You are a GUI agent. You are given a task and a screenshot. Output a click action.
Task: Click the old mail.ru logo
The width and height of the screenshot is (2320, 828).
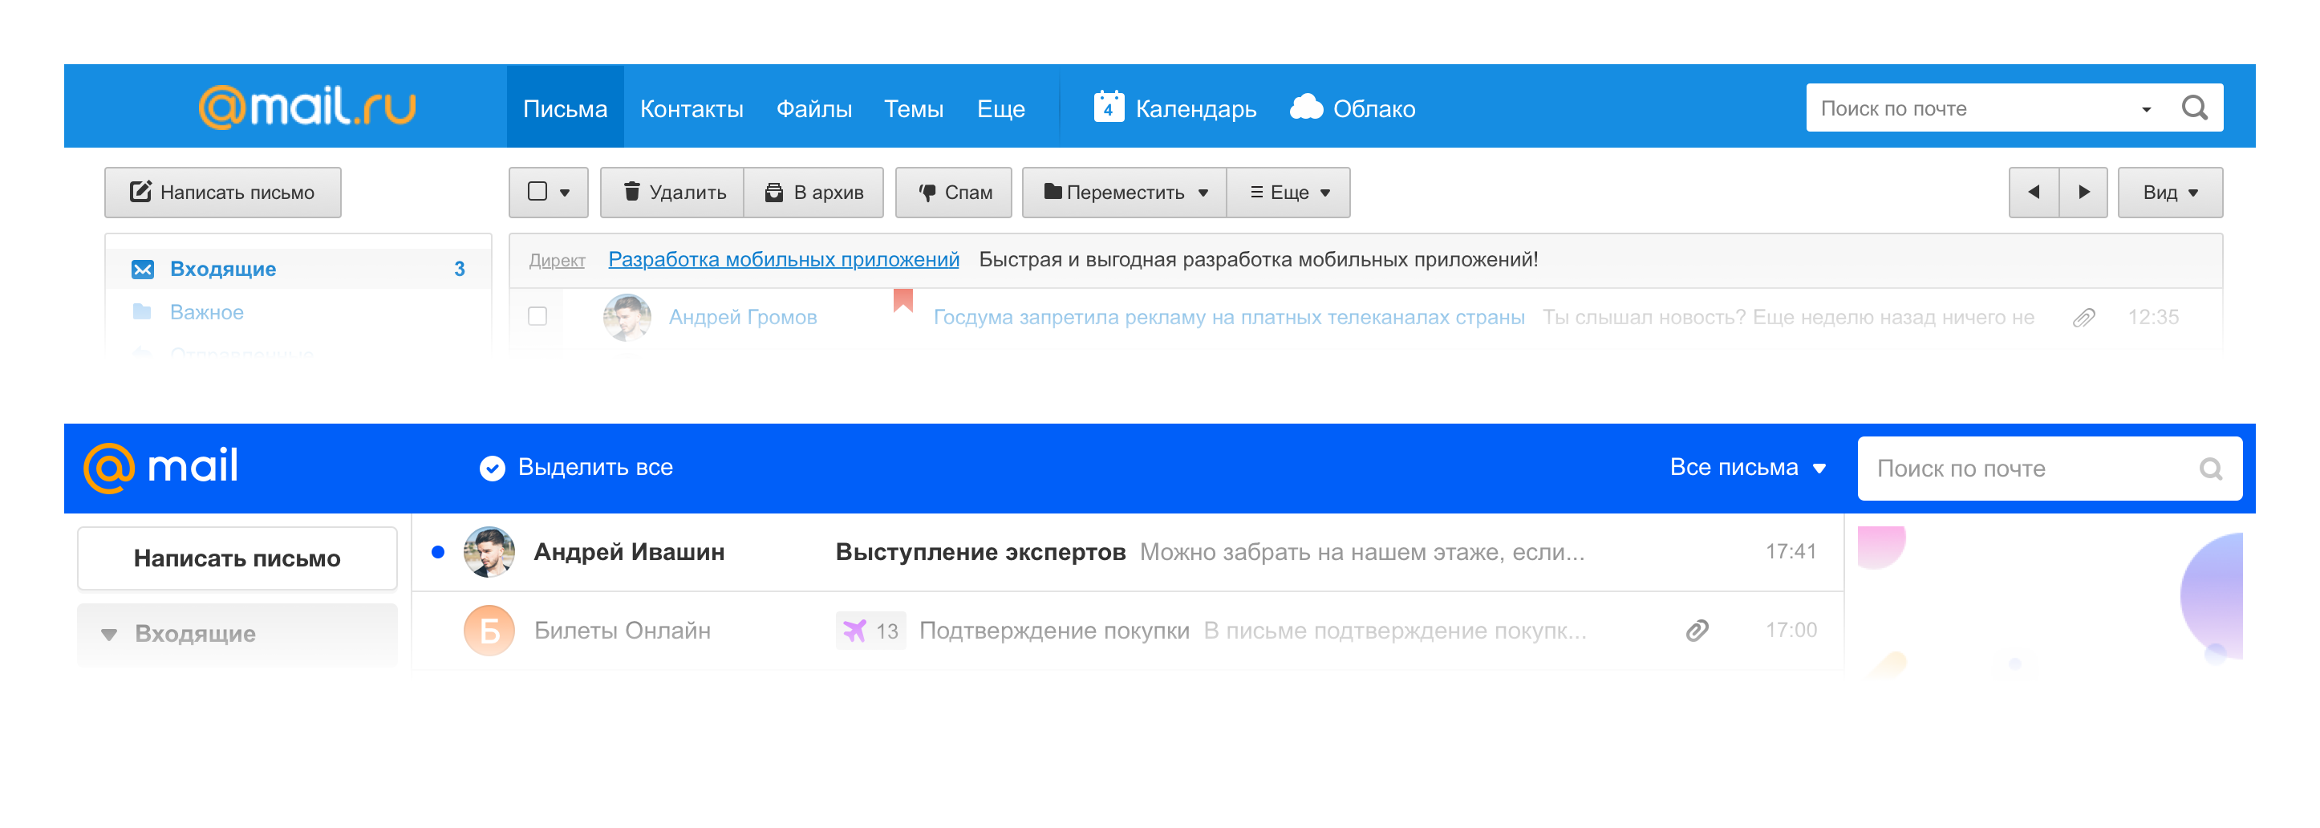click(x=307, y=108)
